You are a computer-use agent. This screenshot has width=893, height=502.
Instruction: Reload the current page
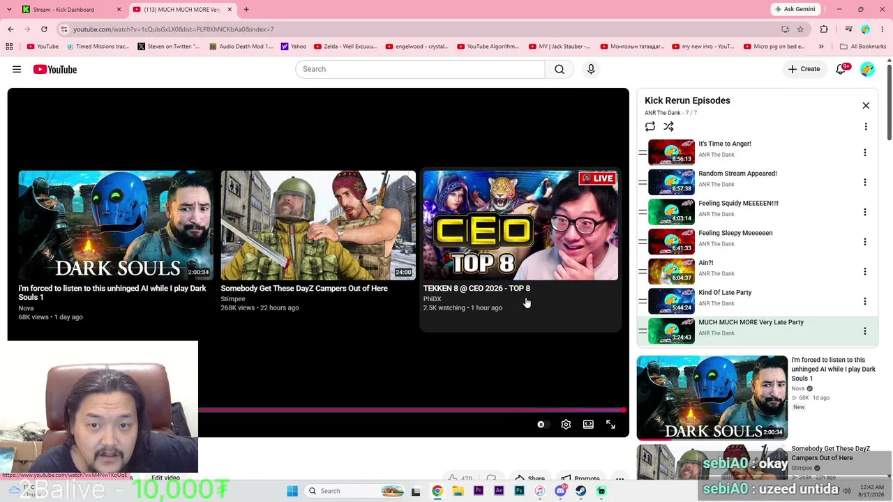44,29
